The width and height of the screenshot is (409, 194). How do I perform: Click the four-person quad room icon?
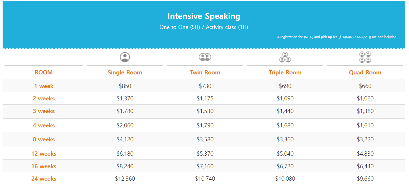point(365,57)
